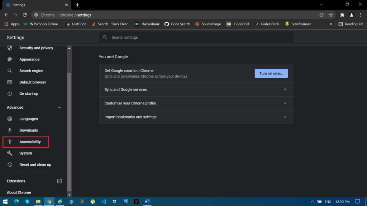Open the Code Search GitHub bookmark
Image resolution: width=367 pixels, height=206 pixels.
click(x=177, y=24)
